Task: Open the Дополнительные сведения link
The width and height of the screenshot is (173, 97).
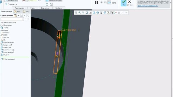Action: click(148, 6)
